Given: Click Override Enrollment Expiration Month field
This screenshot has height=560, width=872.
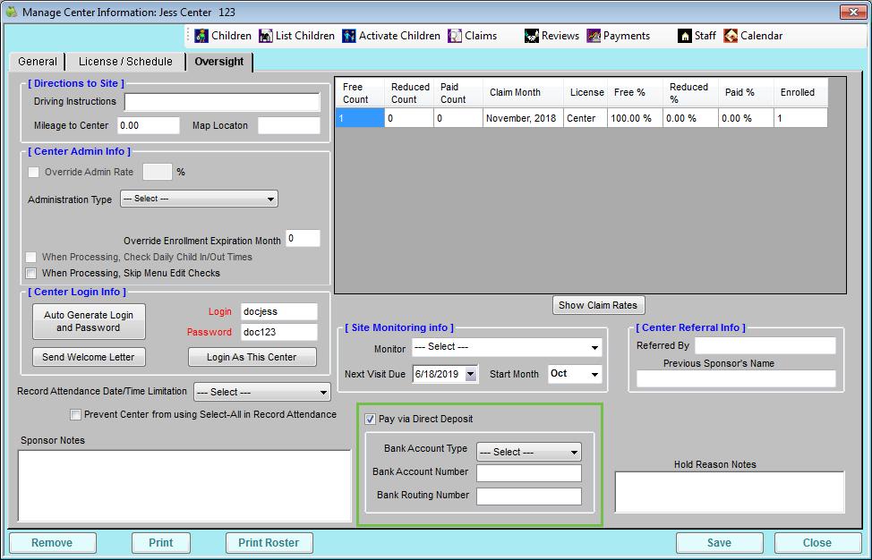Looking at the screenshot, I should point(303,238).
